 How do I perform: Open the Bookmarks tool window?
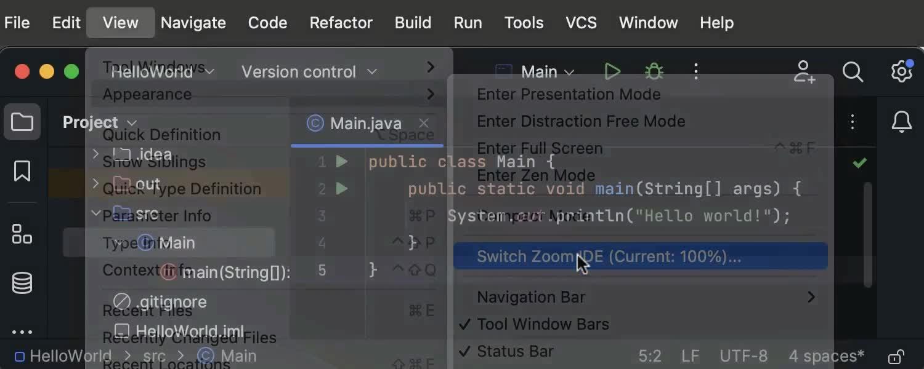click(x=22, y=172)
